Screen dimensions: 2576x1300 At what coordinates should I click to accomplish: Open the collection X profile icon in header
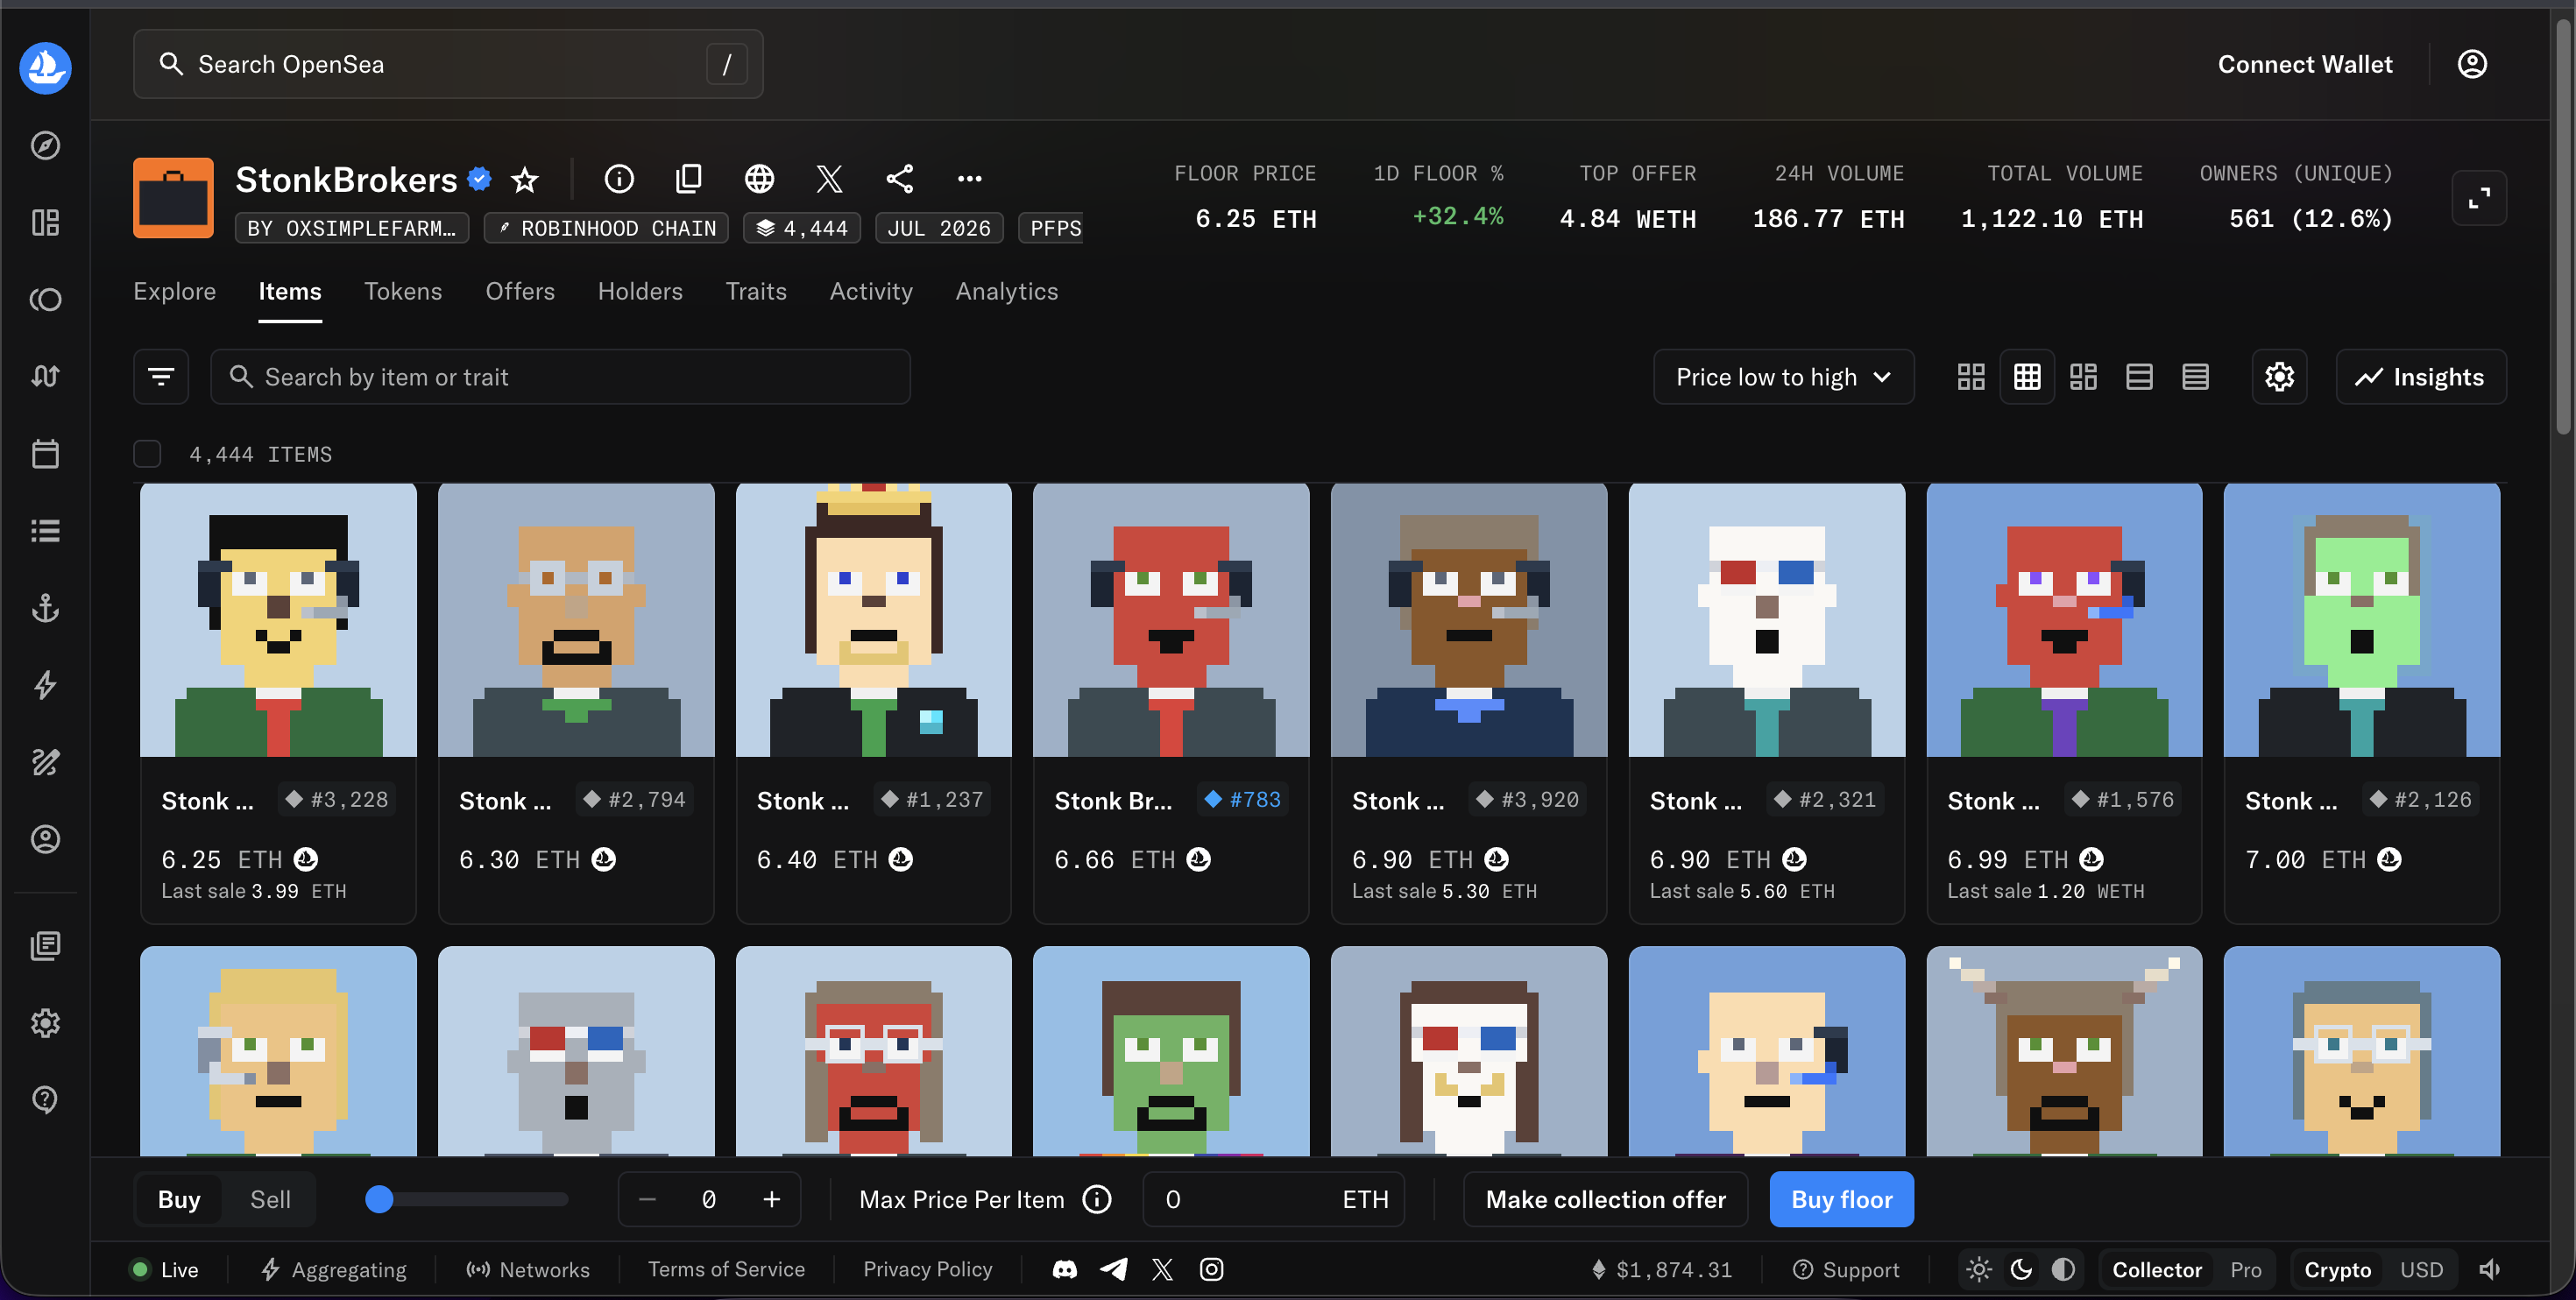pos(829,179)
